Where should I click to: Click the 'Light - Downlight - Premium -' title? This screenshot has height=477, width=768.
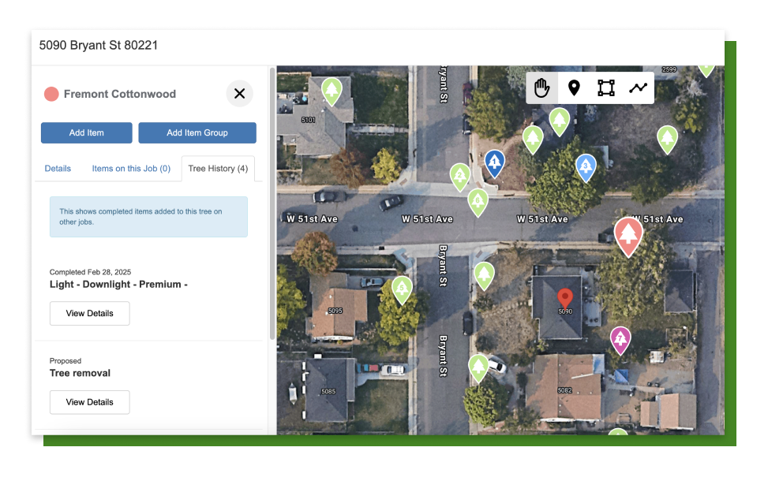tap(118, 285)
